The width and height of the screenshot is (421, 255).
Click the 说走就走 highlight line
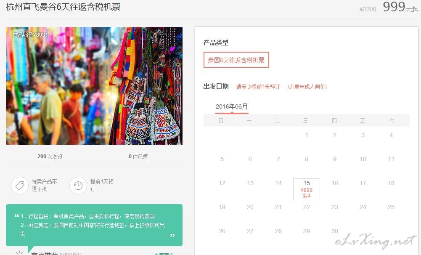pos(93,229)
